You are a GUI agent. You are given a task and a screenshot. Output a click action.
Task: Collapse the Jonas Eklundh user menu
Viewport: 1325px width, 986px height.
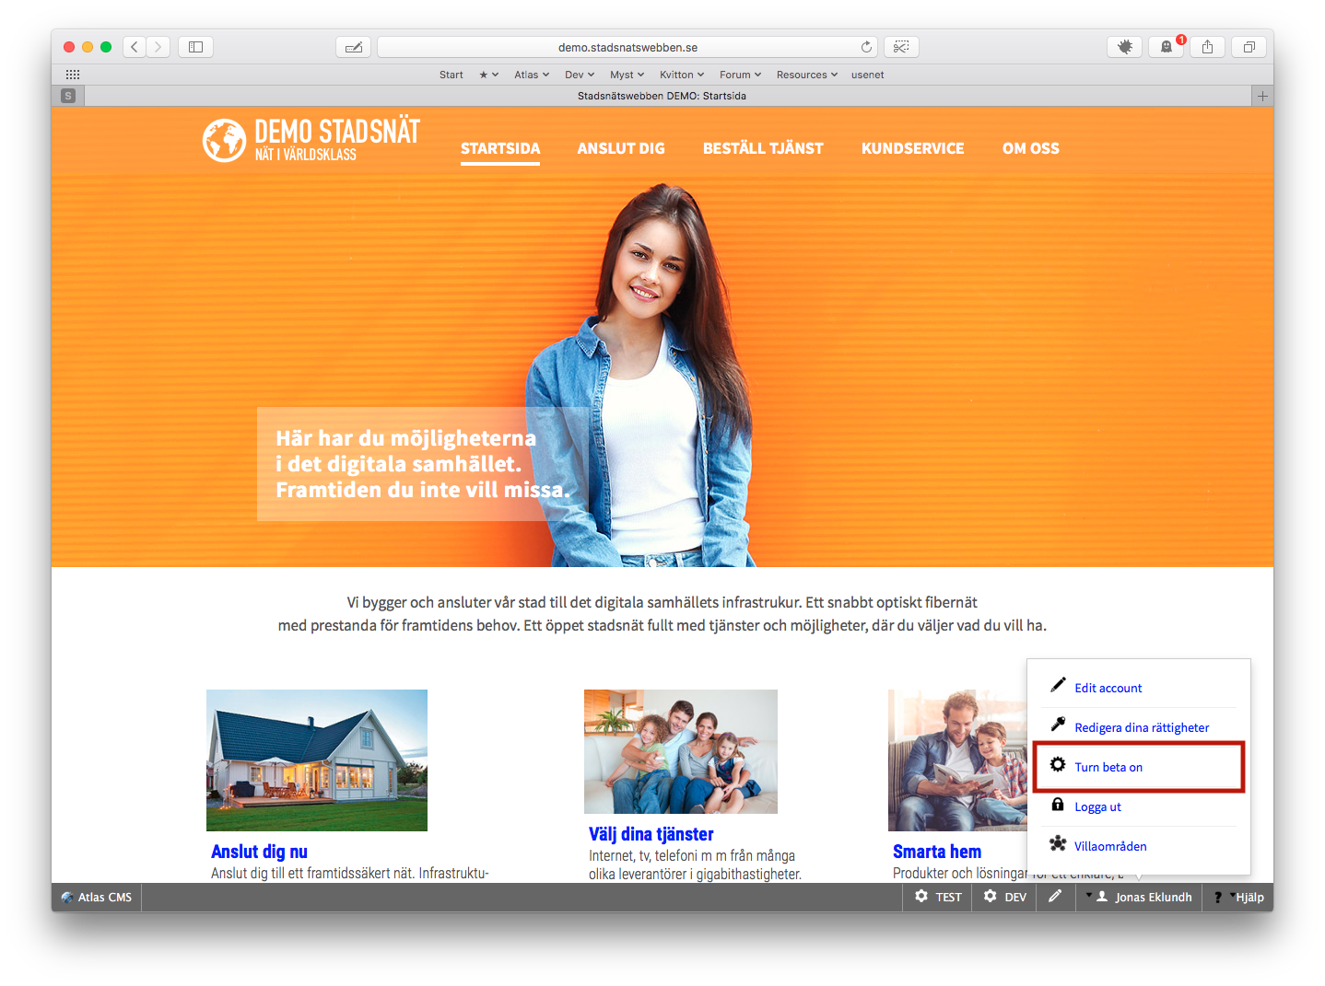pos(1141,897)
